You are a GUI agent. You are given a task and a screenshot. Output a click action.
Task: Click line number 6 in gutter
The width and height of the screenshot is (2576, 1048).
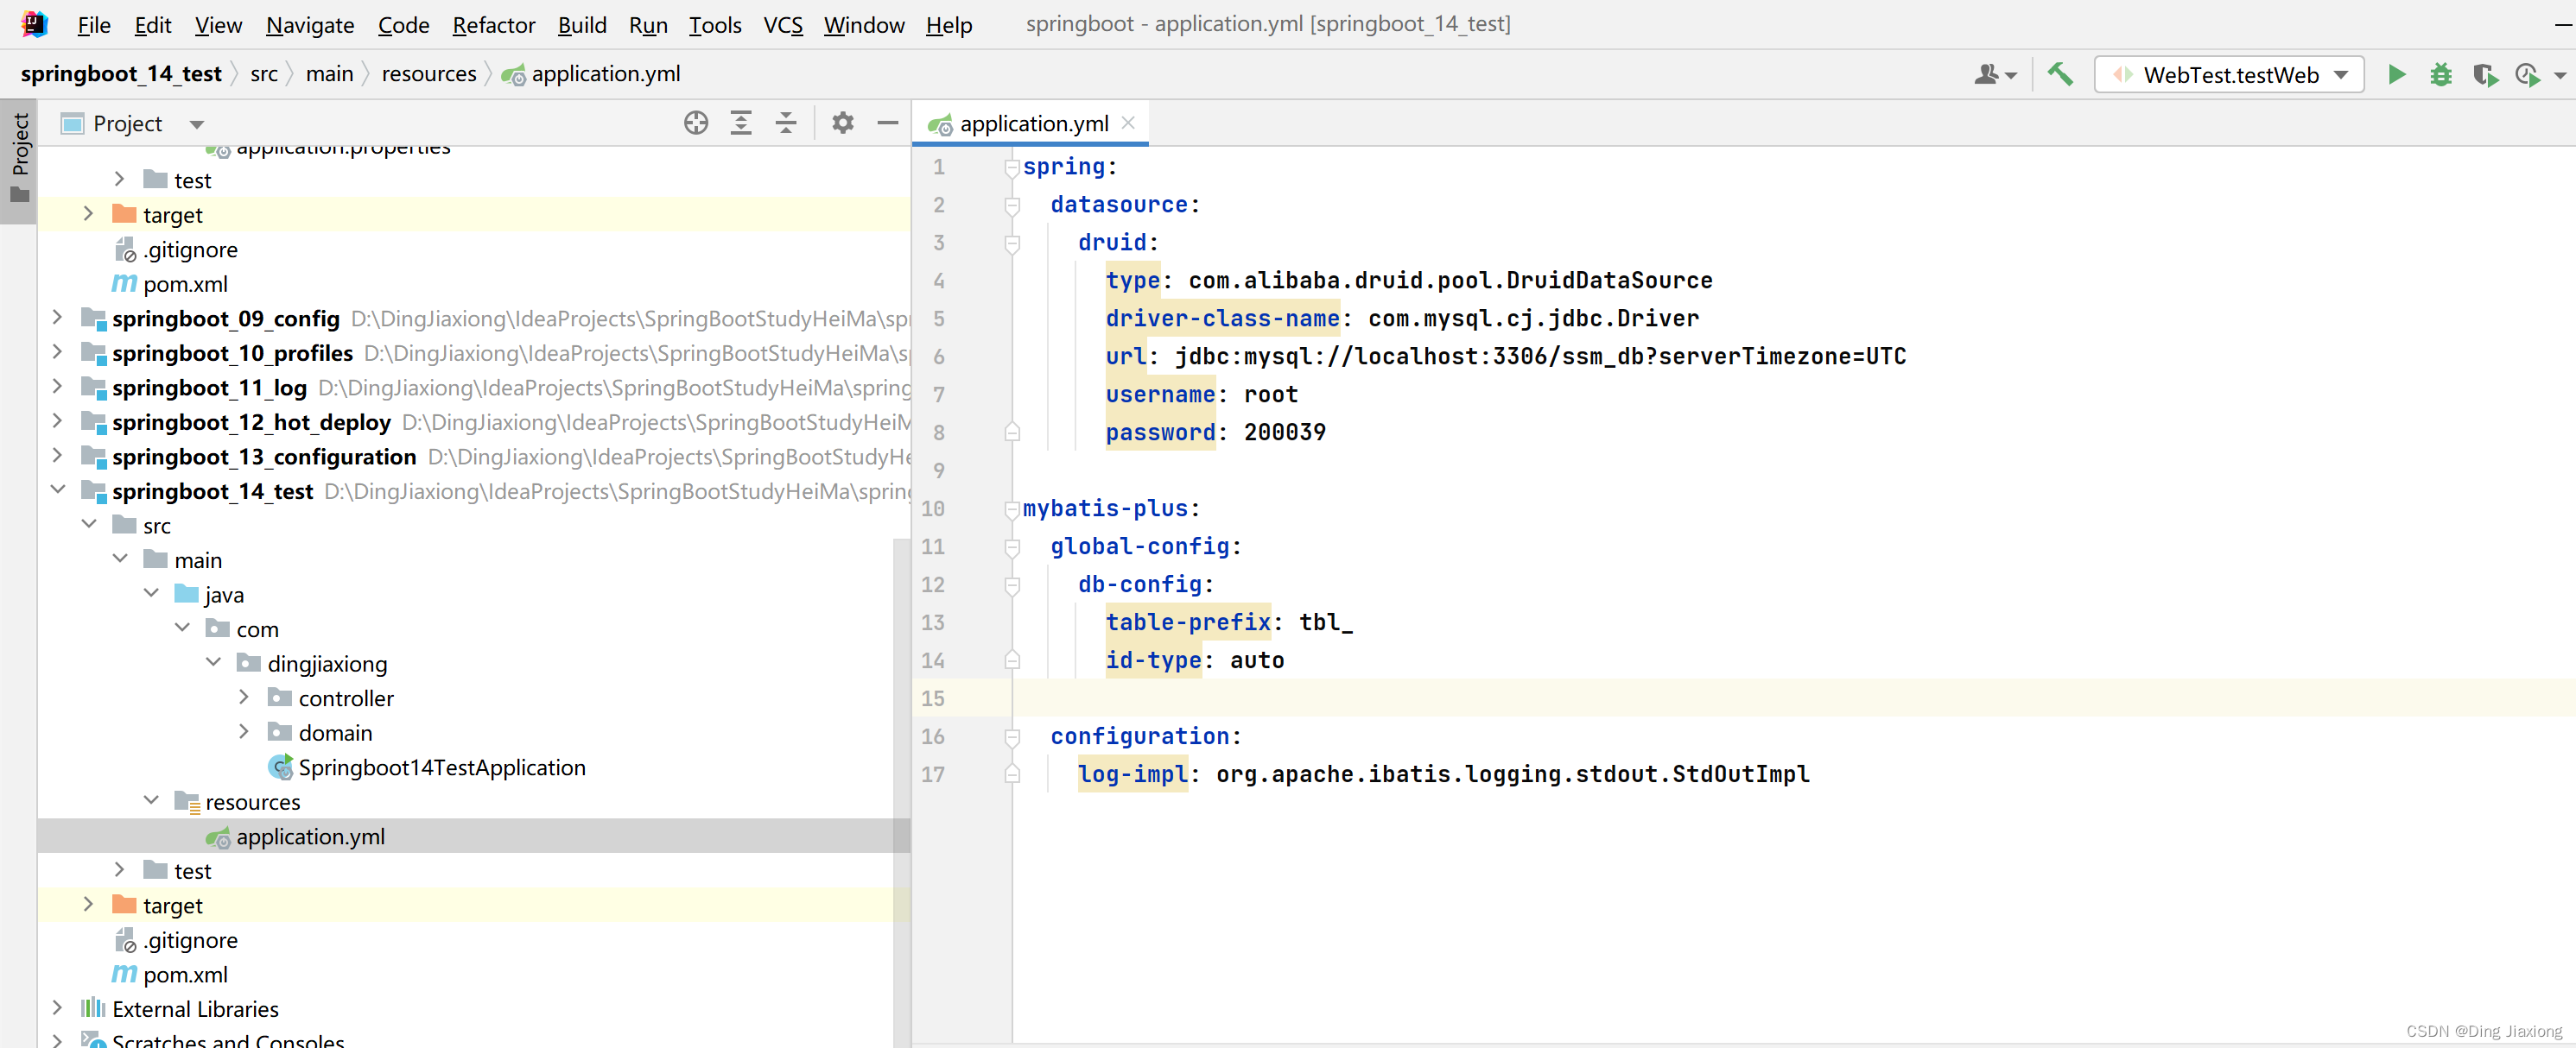(938, 357)
